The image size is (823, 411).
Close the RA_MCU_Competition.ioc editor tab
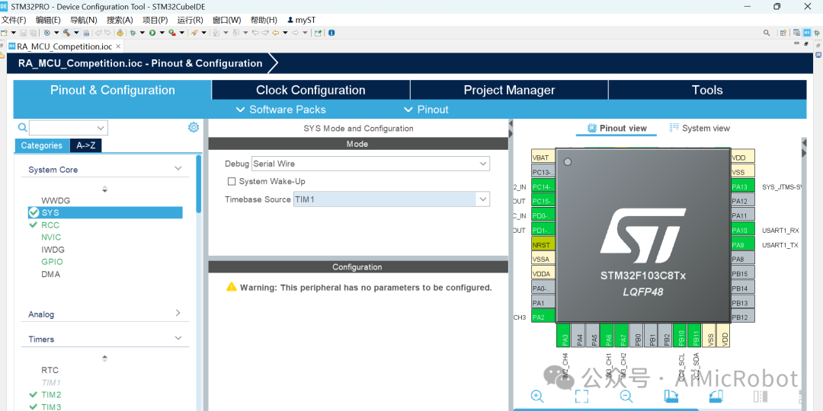(x=118, y=46)
